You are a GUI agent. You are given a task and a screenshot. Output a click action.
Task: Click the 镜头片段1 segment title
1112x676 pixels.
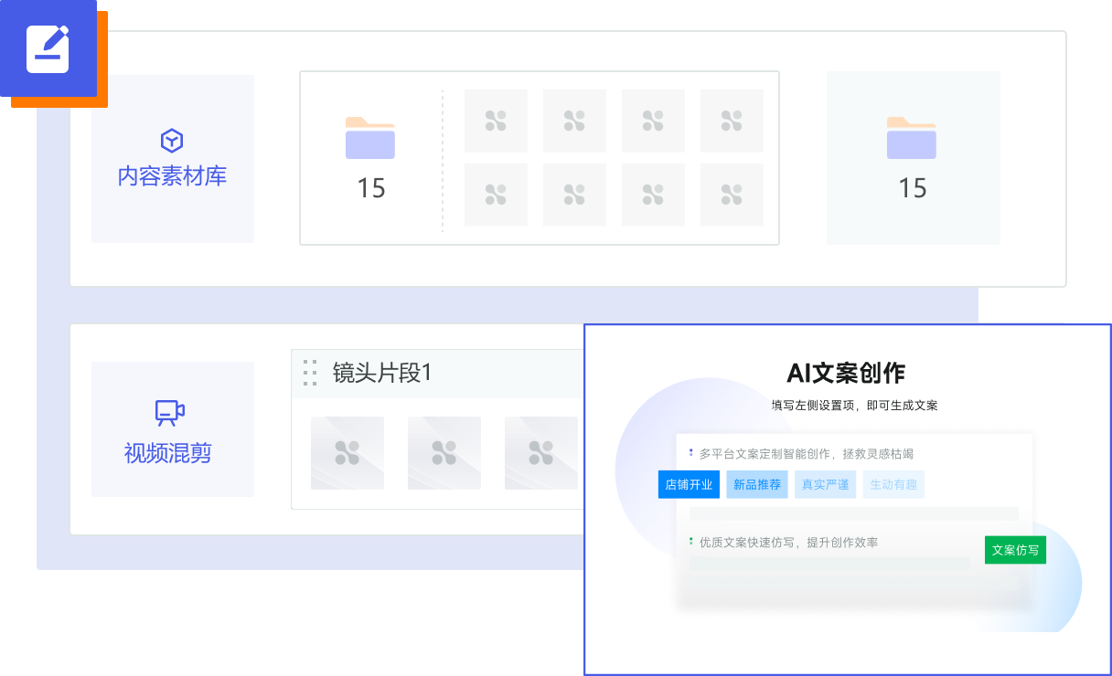[381, 373]
